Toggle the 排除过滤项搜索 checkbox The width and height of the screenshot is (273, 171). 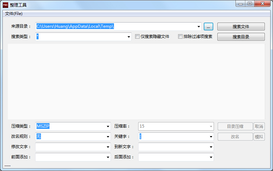pyautogui.click(x=181, y=37)
